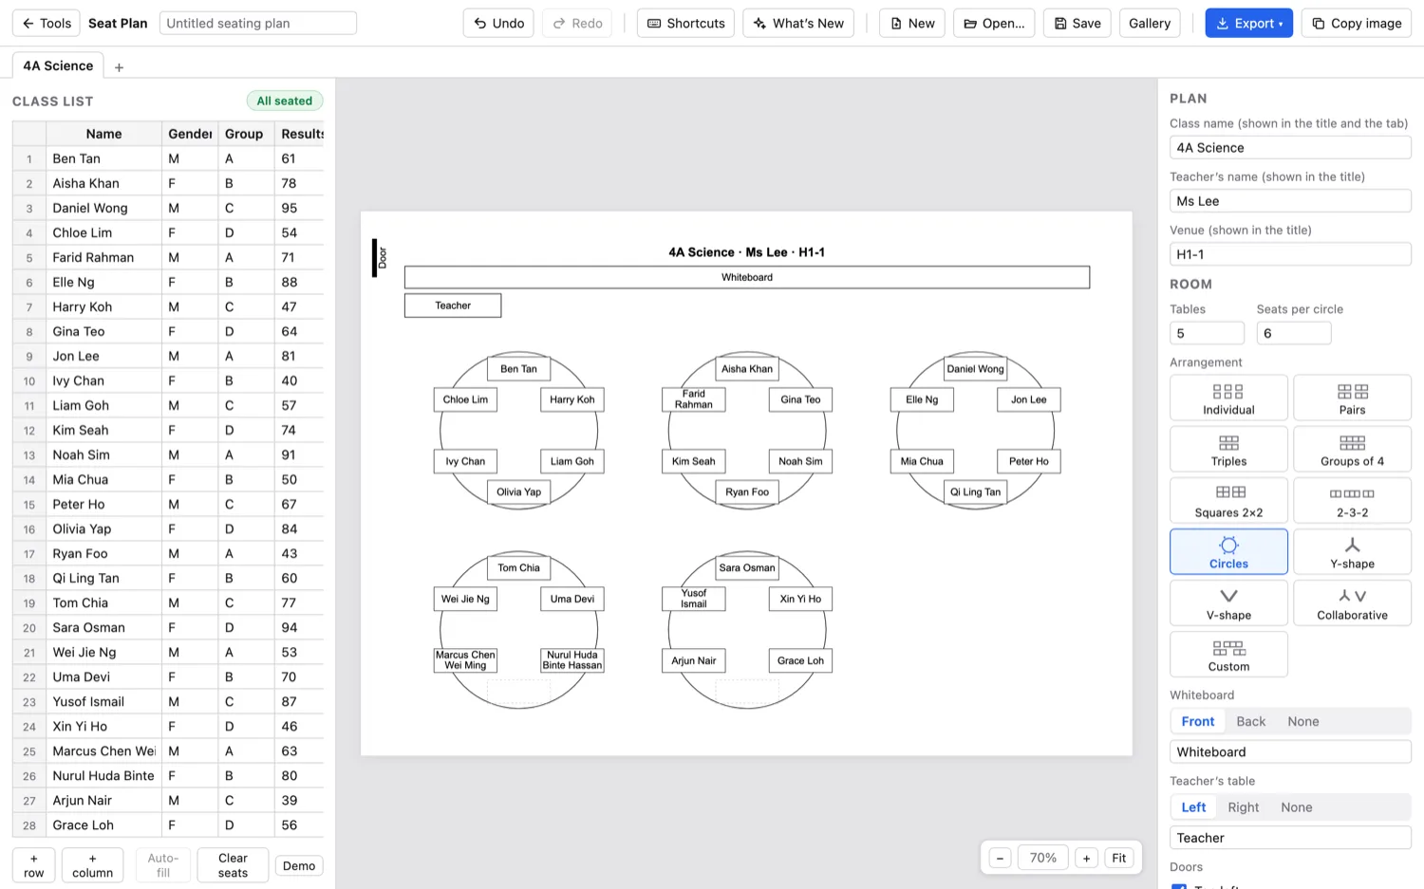This screenshot has height=889, width=1424.
Task: Select the 2-3-2 arrangement
Action: [1352, 500]
